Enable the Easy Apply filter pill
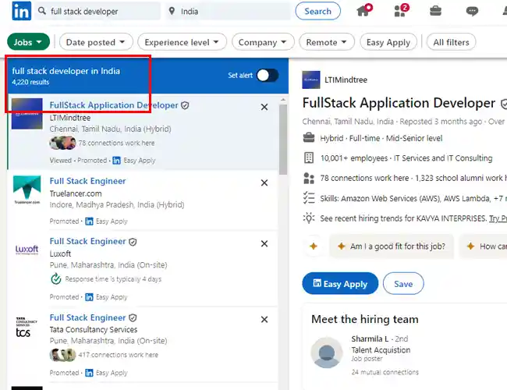 [388, 42]
